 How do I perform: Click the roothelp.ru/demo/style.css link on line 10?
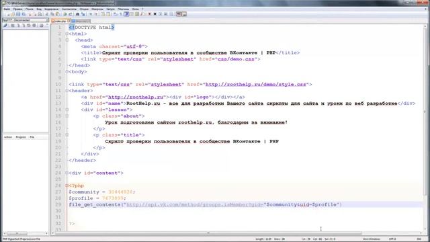pos(255,84)
